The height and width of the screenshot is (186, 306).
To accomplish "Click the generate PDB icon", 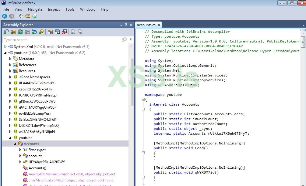I will point(80,32).
